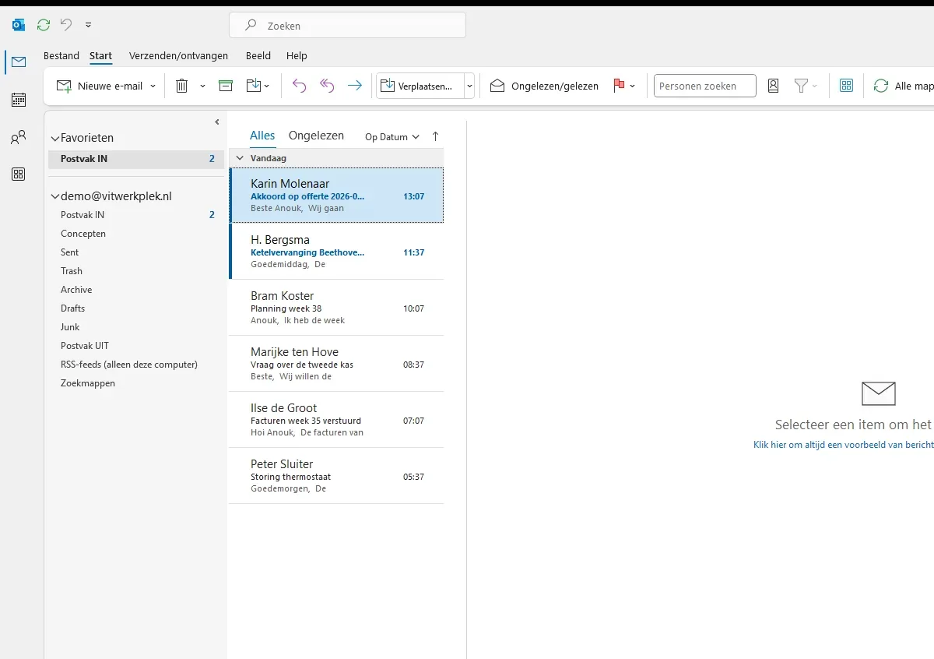Click Alle mappen send/receive button
The width and height of the screenshot is (934, 659).
tap(903, 86)
